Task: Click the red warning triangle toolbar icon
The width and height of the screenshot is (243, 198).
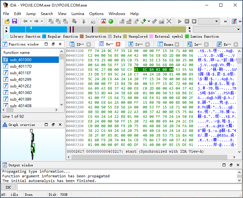Action: click(103, 21)
